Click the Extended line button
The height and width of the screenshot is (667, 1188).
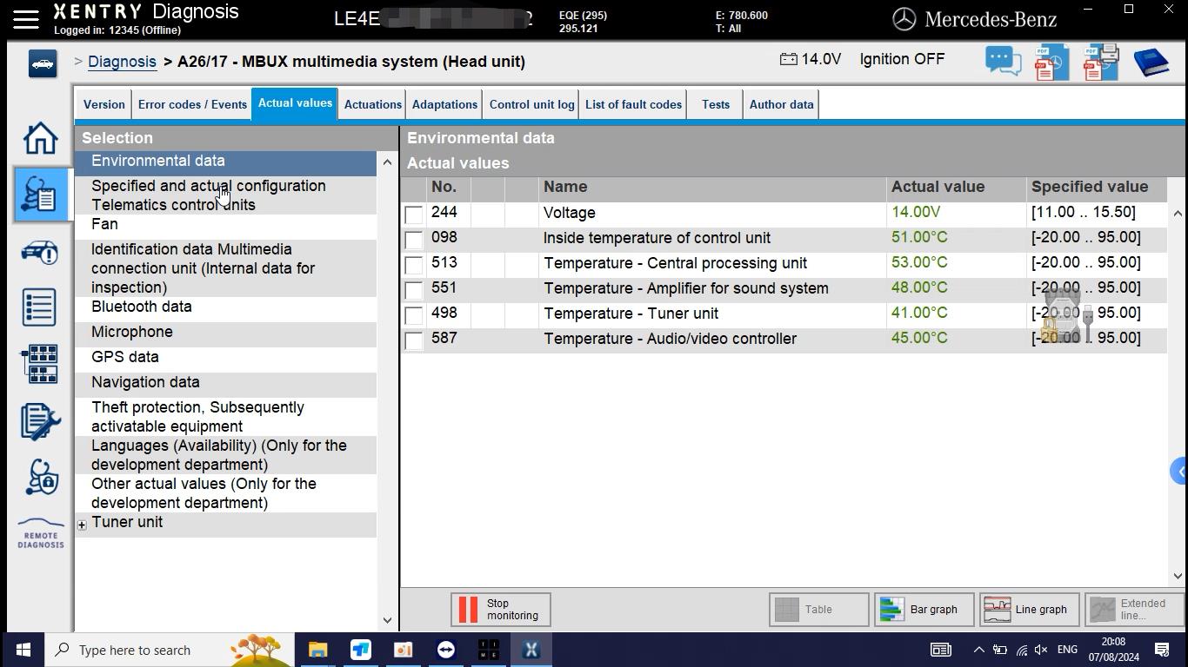click(1135, 610)
